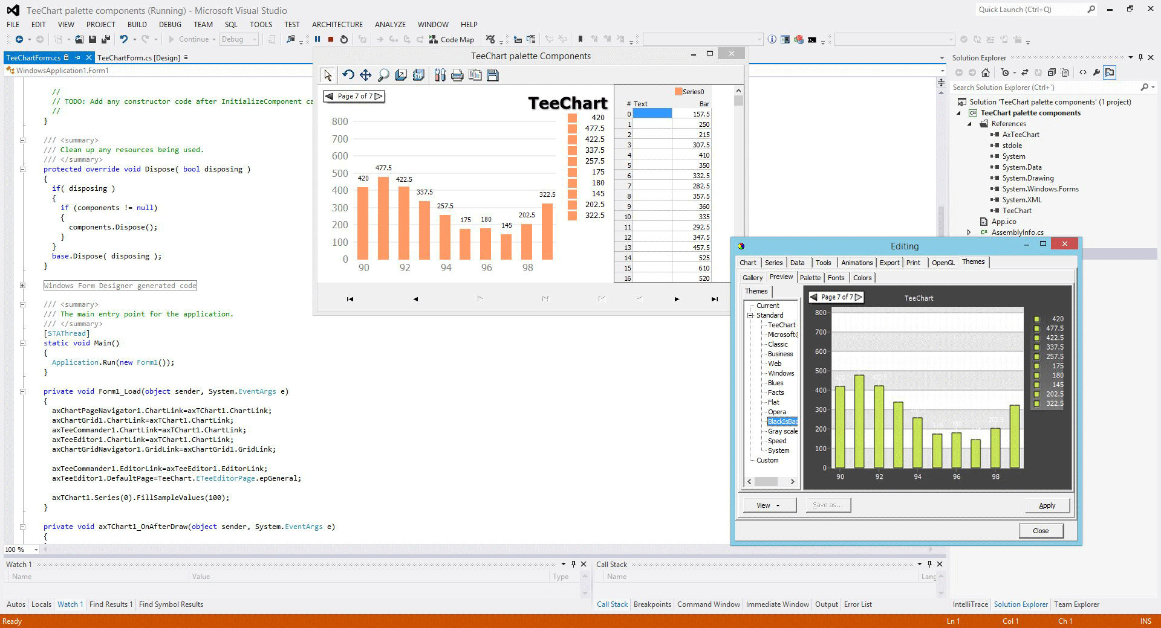Click Close in the Editing dialog
This screenshot has height=628, width=1161.
point(1041,531)
